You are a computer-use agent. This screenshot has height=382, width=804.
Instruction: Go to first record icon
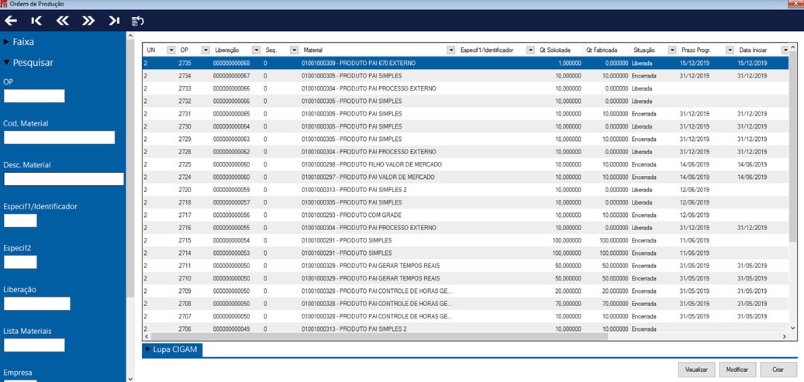[36, 21]
